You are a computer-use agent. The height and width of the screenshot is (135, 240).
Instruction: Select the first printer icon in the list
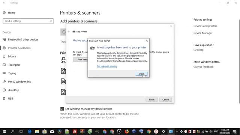pyautogui.click(x=63, y=60)
